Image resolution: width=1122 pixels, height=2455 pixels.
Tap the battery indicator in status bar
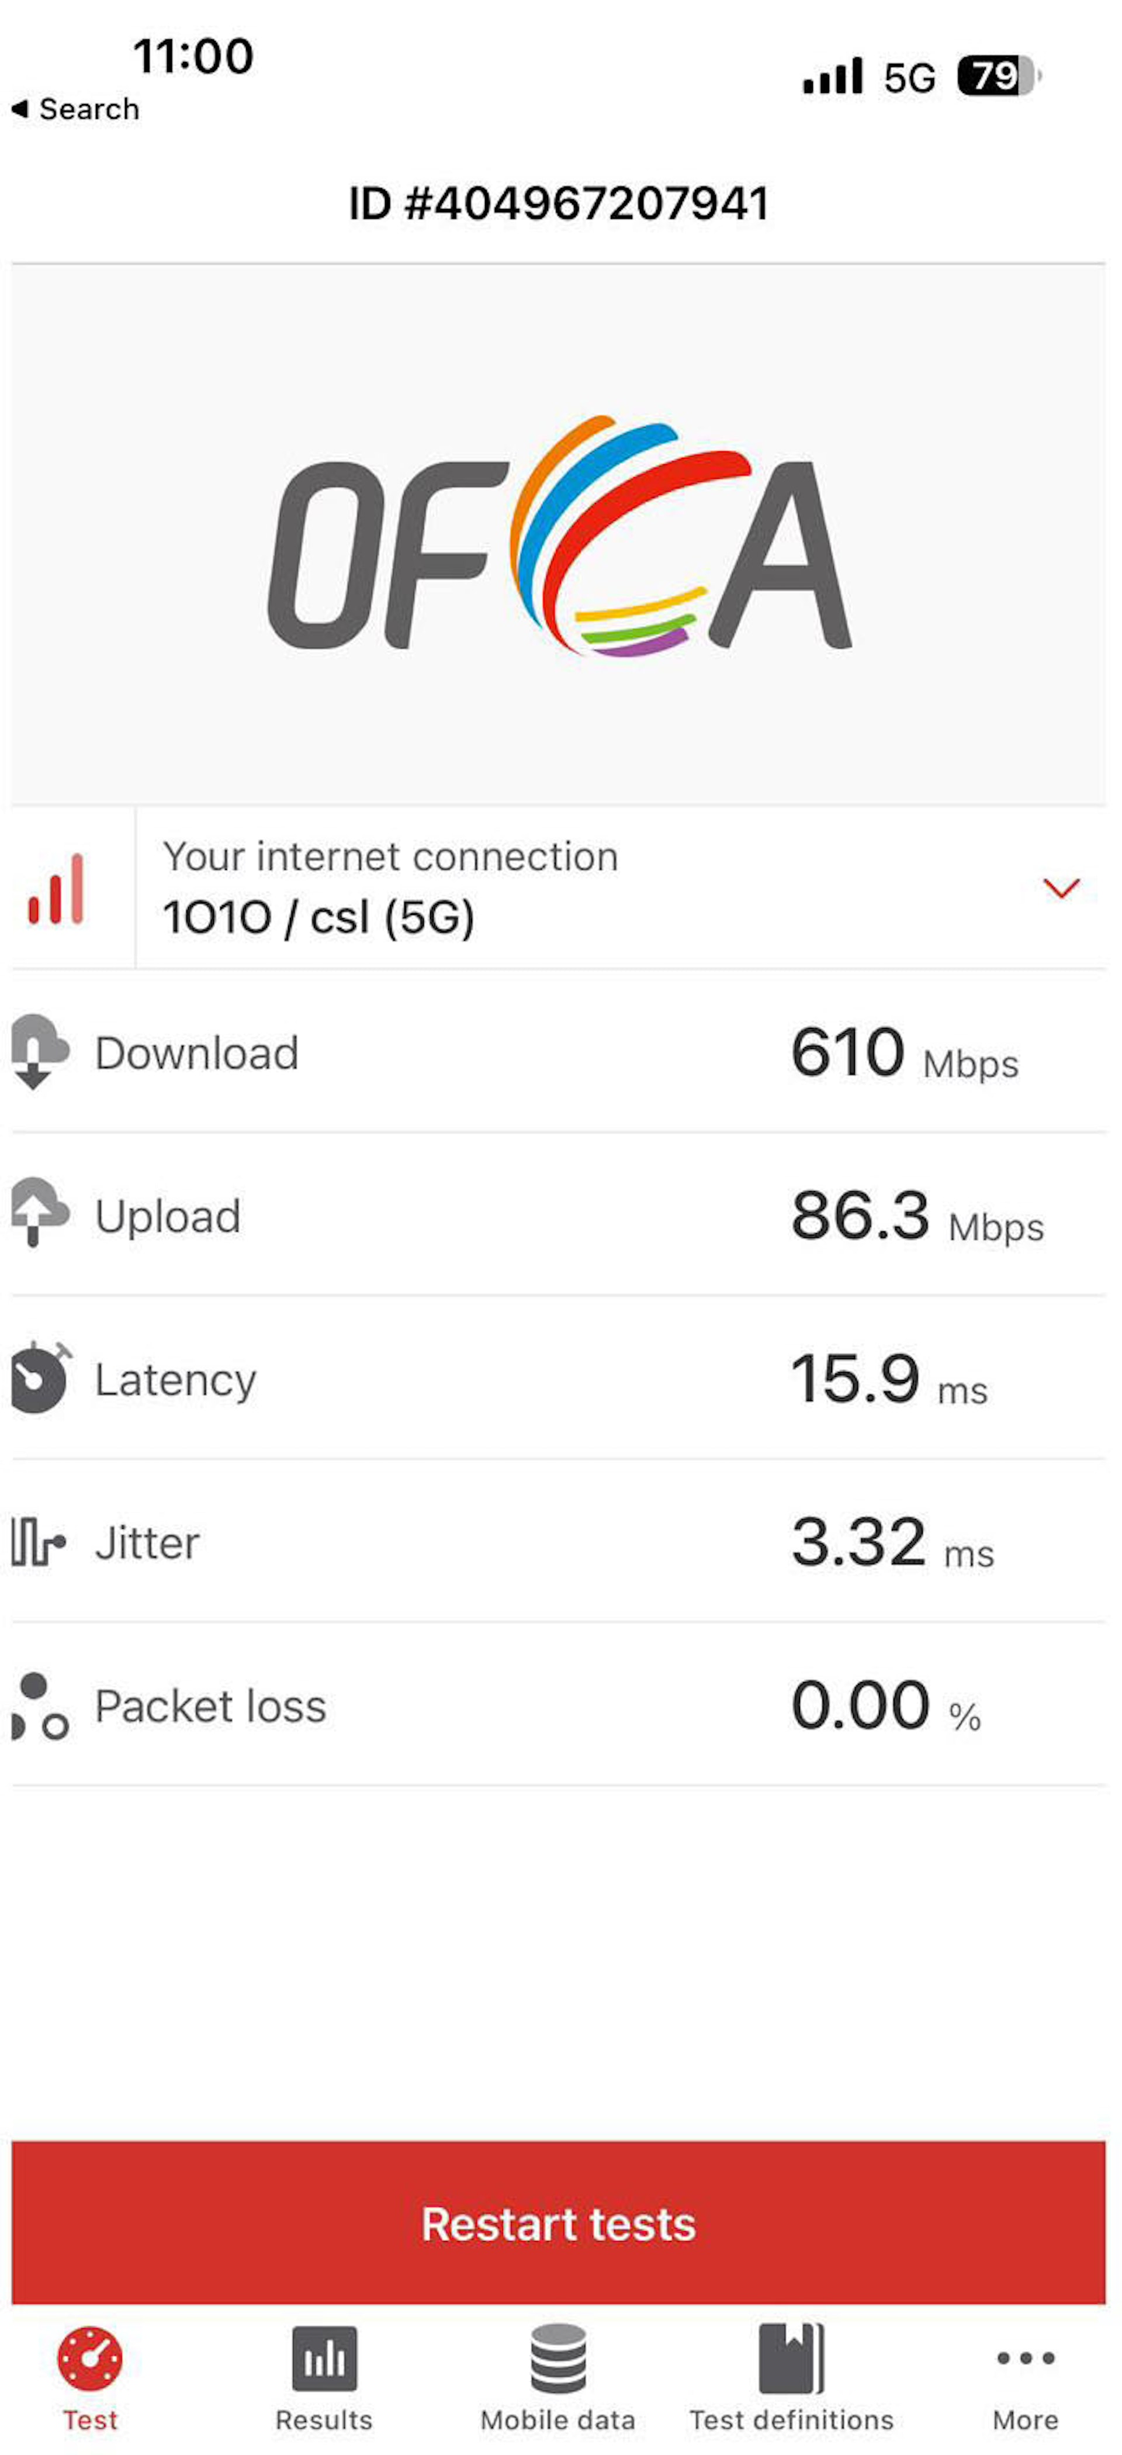click(x=997, y=76)
